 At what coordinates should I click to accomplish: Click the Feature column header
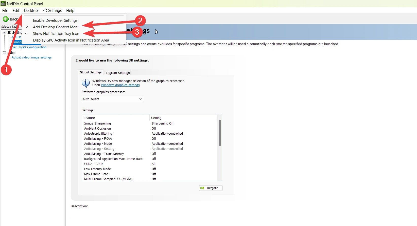(x=116, y=118)
